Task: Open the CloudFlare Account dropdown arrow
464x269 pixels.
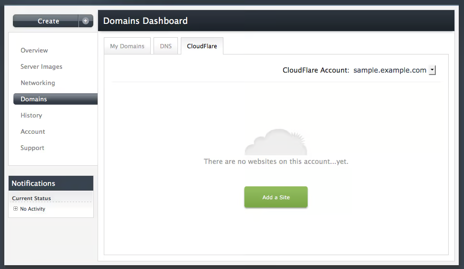Action: [x=432, y=70]
